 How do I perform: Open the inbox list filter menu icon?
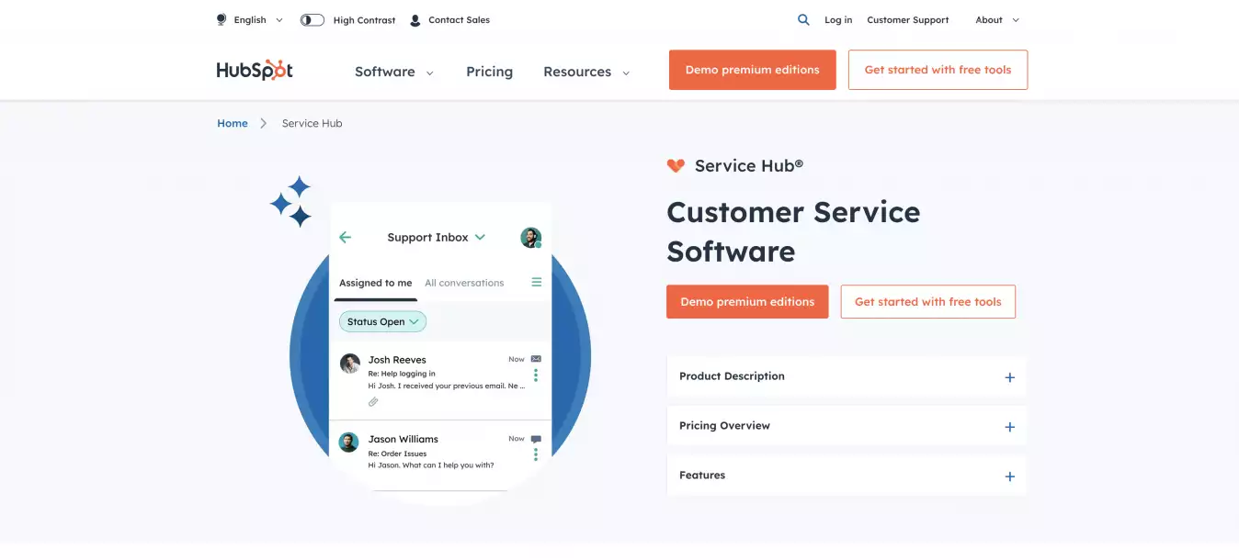pyautogui.click(x=537, y=283)
